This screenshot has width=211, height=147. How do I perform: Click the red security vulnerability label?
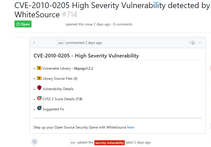click(x=110, y=143)
